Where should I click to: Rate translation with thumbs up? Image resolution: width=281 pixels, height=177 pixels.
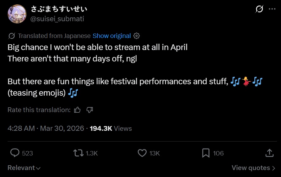(77, 110)
